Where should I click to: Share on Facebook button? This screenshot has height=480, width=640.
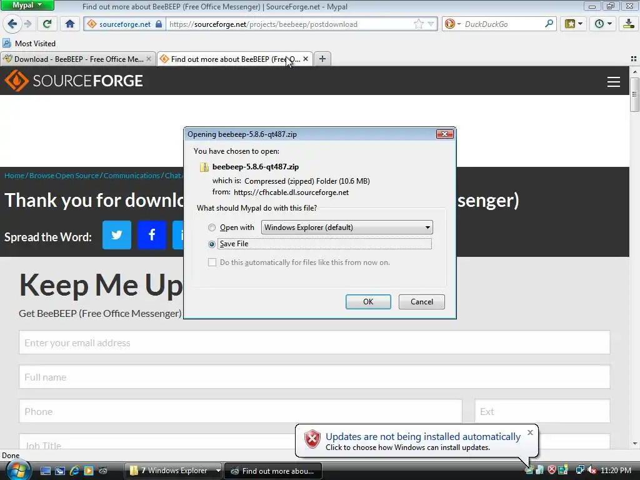(152, 235)
